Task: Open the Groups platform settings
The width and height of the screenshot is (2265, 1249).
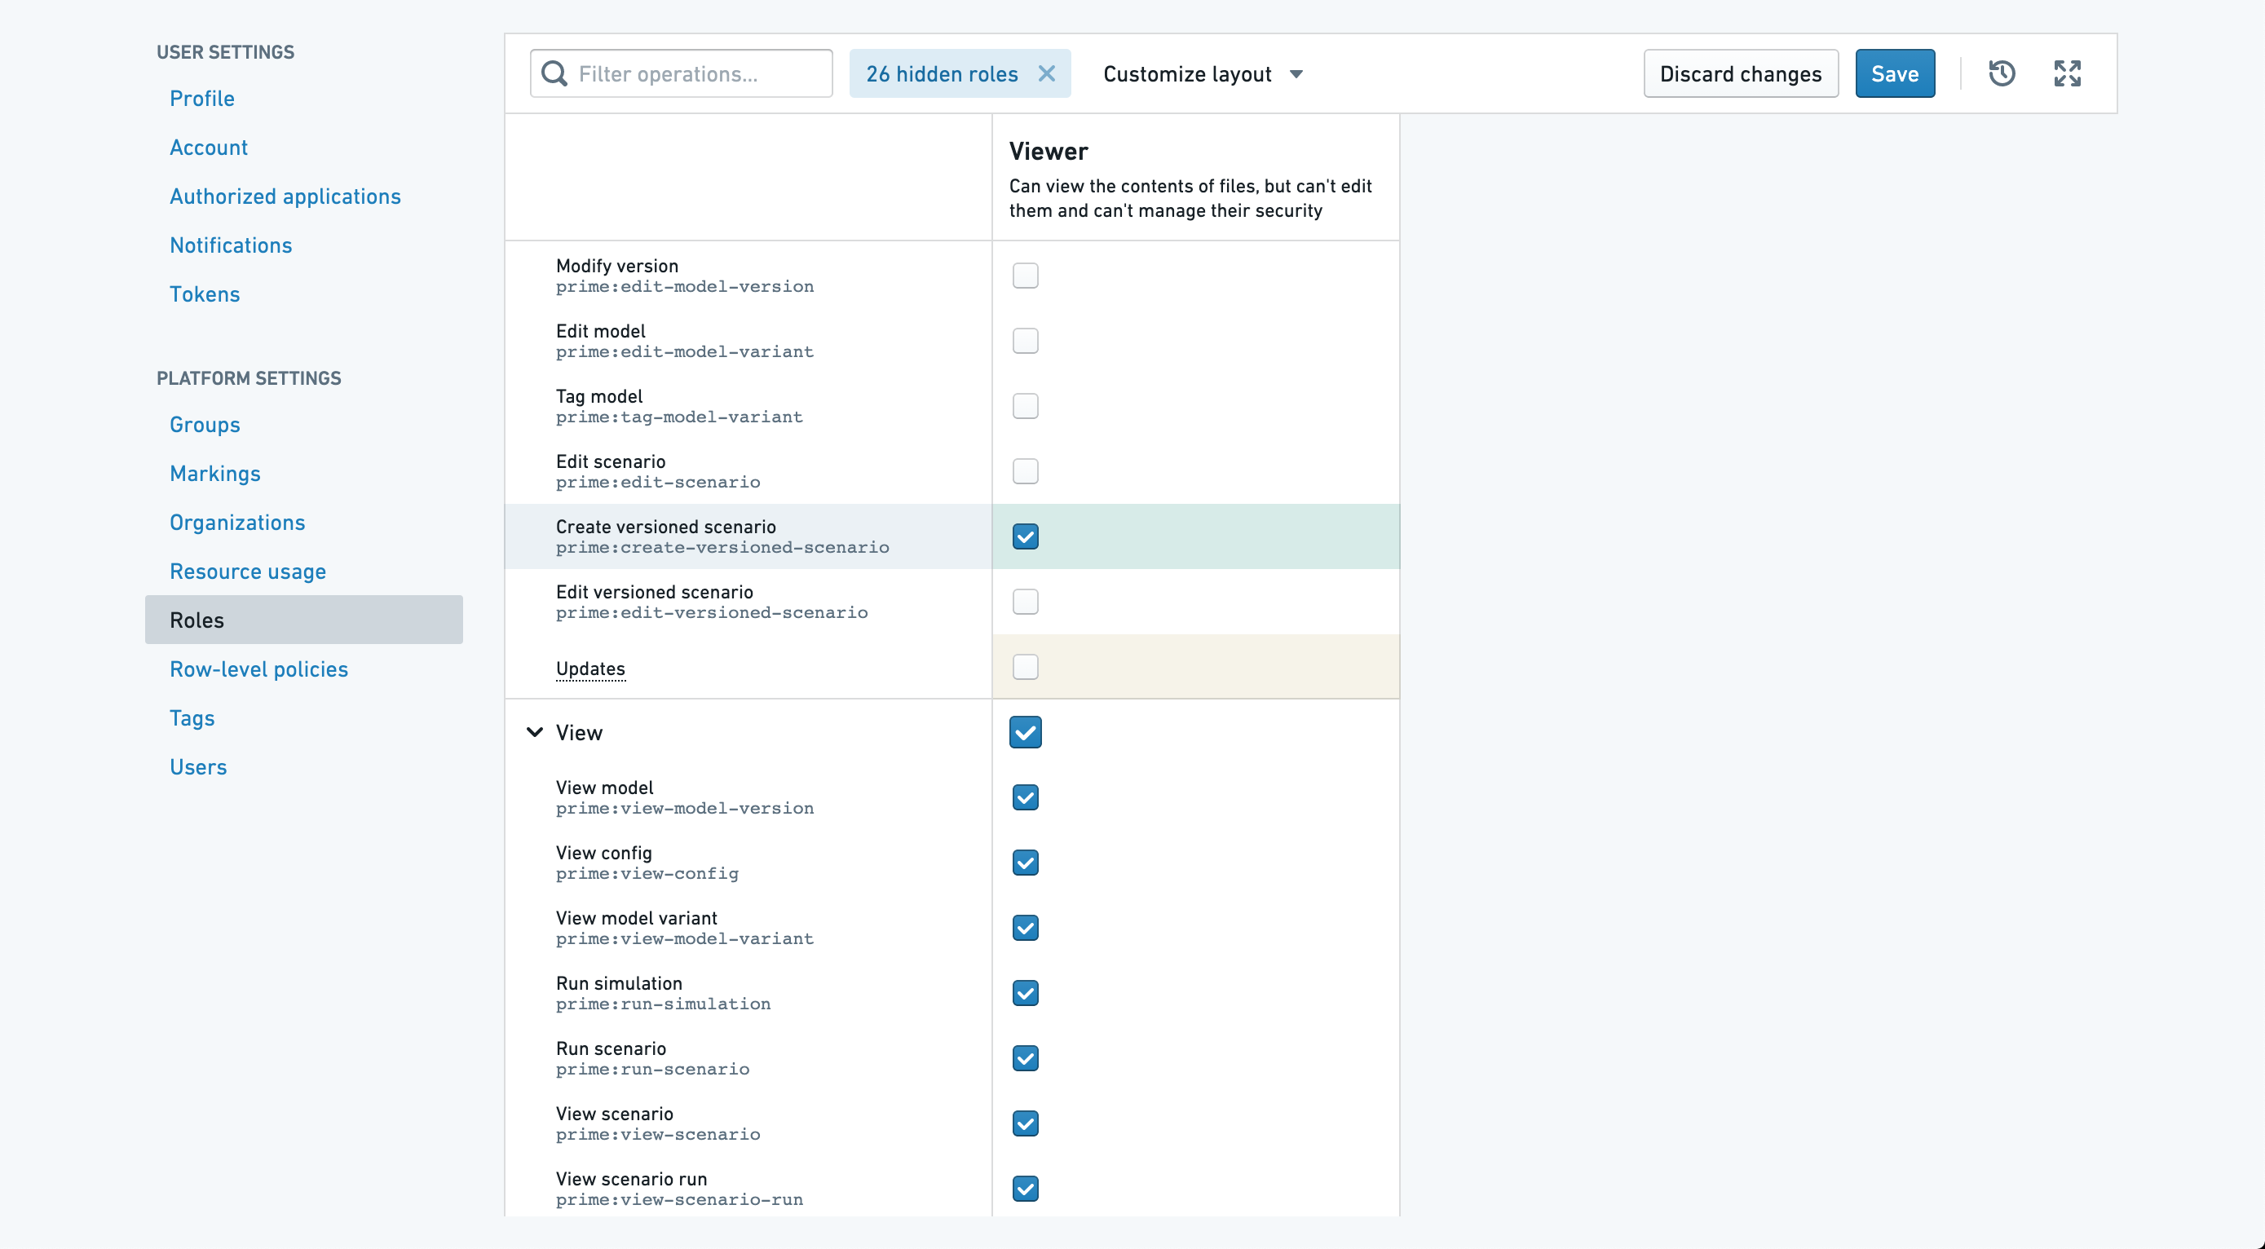Action: click(205, 425)
